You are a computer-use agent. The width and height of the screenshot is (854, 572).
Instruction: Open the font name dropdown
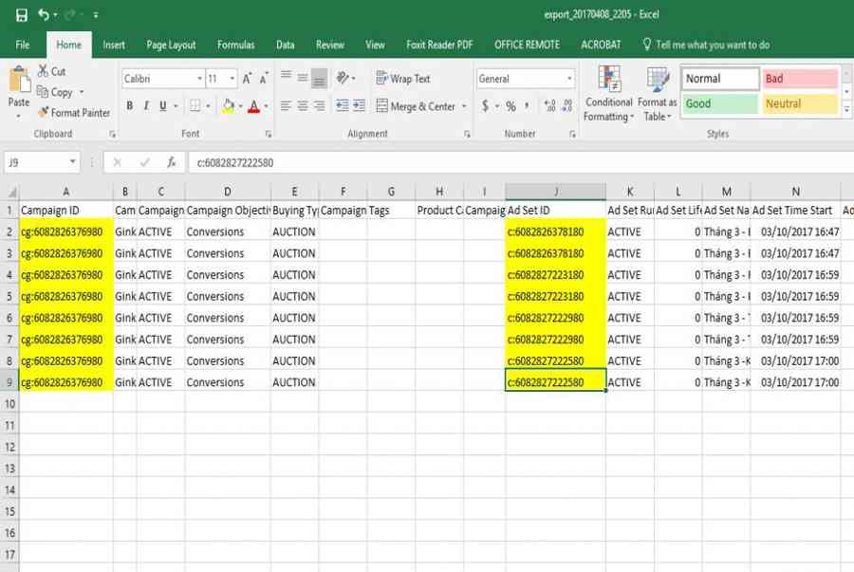199,79
